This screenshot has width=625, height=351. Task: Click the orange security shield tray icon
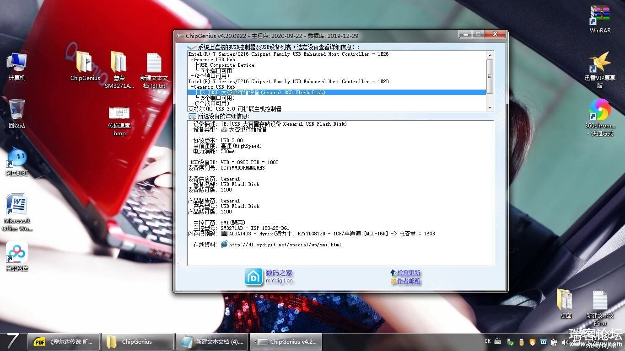pos(532,342)
